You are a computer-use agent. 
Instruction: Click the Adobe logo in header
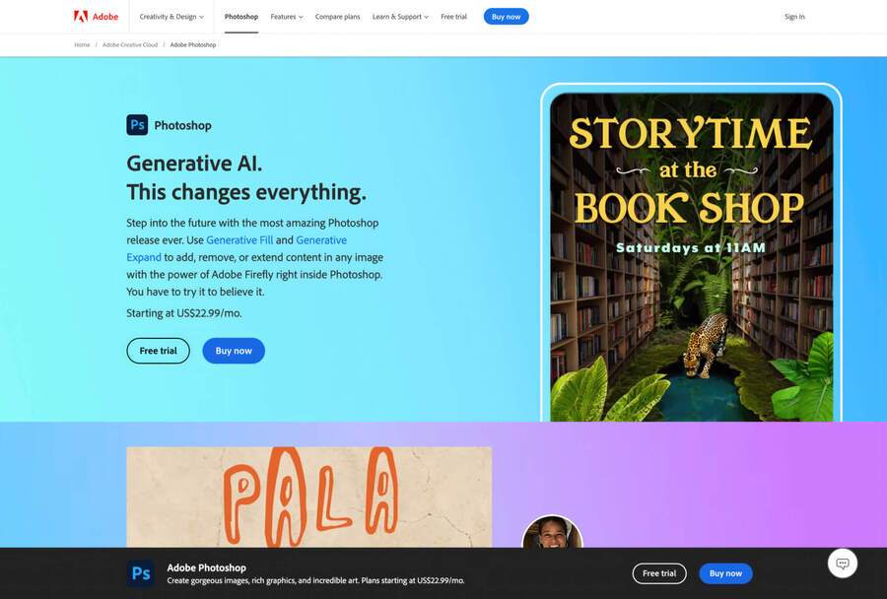point(97,17)
